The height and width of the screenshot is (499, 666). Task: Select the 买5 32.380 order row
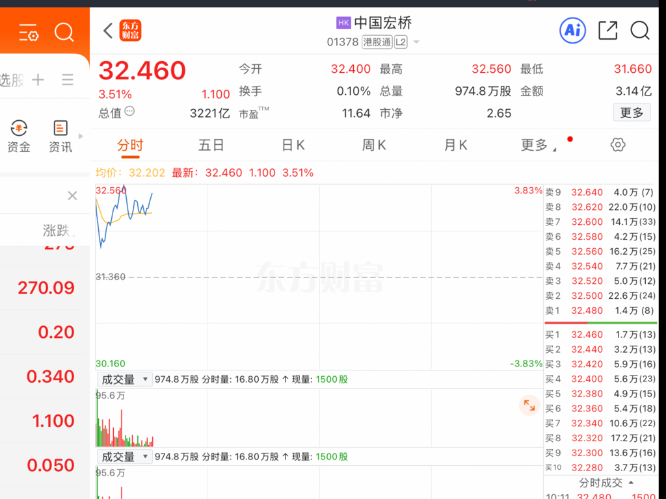click(600, 394)
